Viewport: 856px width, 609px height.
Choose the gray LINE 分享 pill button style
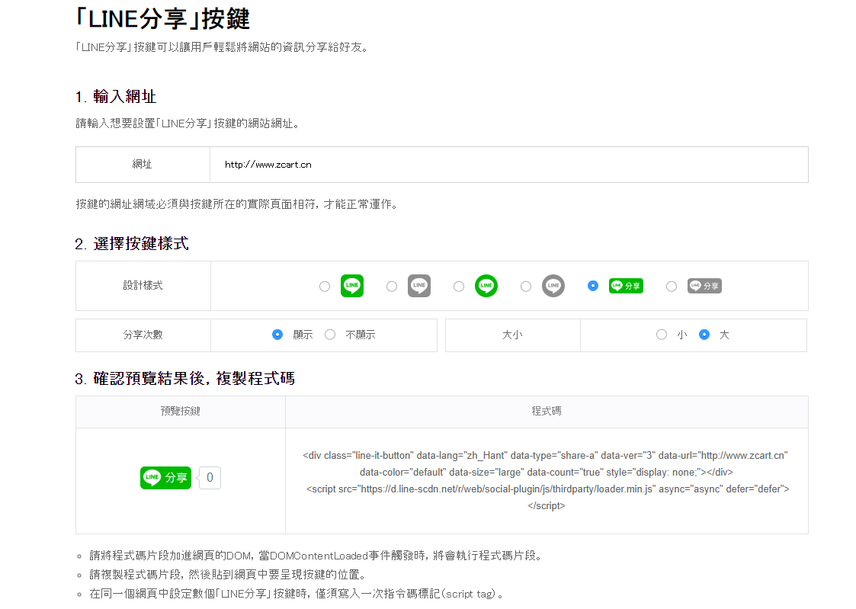pos(704,286)
